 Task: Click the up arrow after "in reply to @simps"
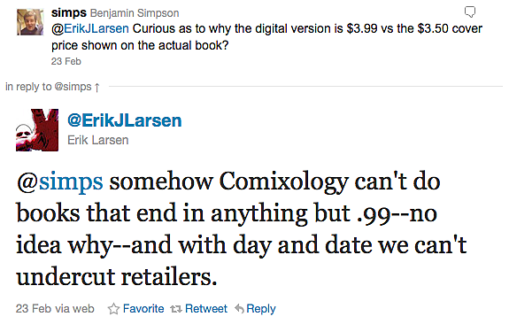pos(96,88)
